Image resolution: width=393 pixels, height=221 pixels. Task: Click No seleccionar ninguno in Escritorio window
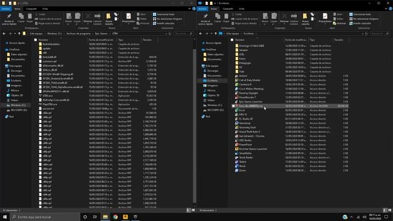click(364, 19)
